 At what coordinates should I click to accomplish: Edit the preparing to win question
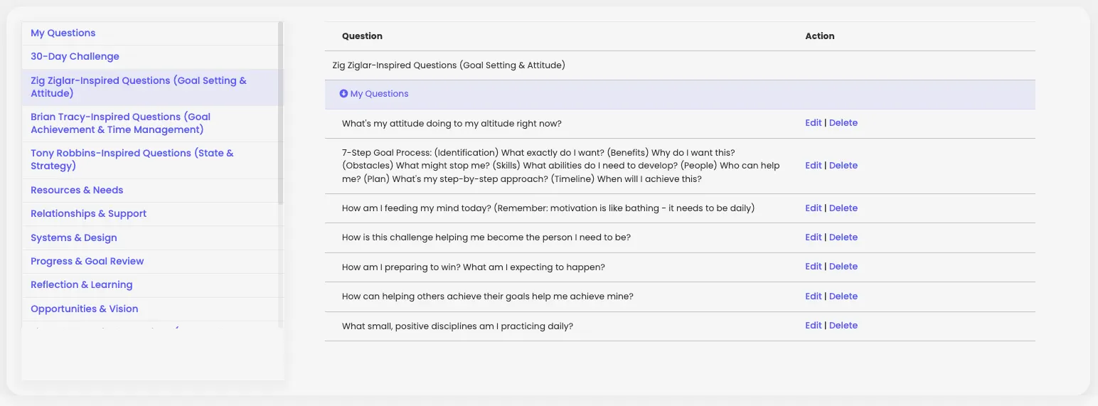point(813,267)
